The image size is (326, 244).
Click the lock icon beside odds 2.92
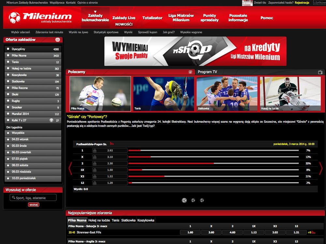tap(95, 150)
